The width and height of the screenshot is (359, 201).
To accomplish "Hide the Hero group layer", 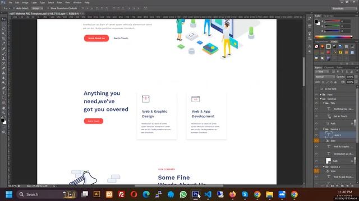I will pos(316,94).
